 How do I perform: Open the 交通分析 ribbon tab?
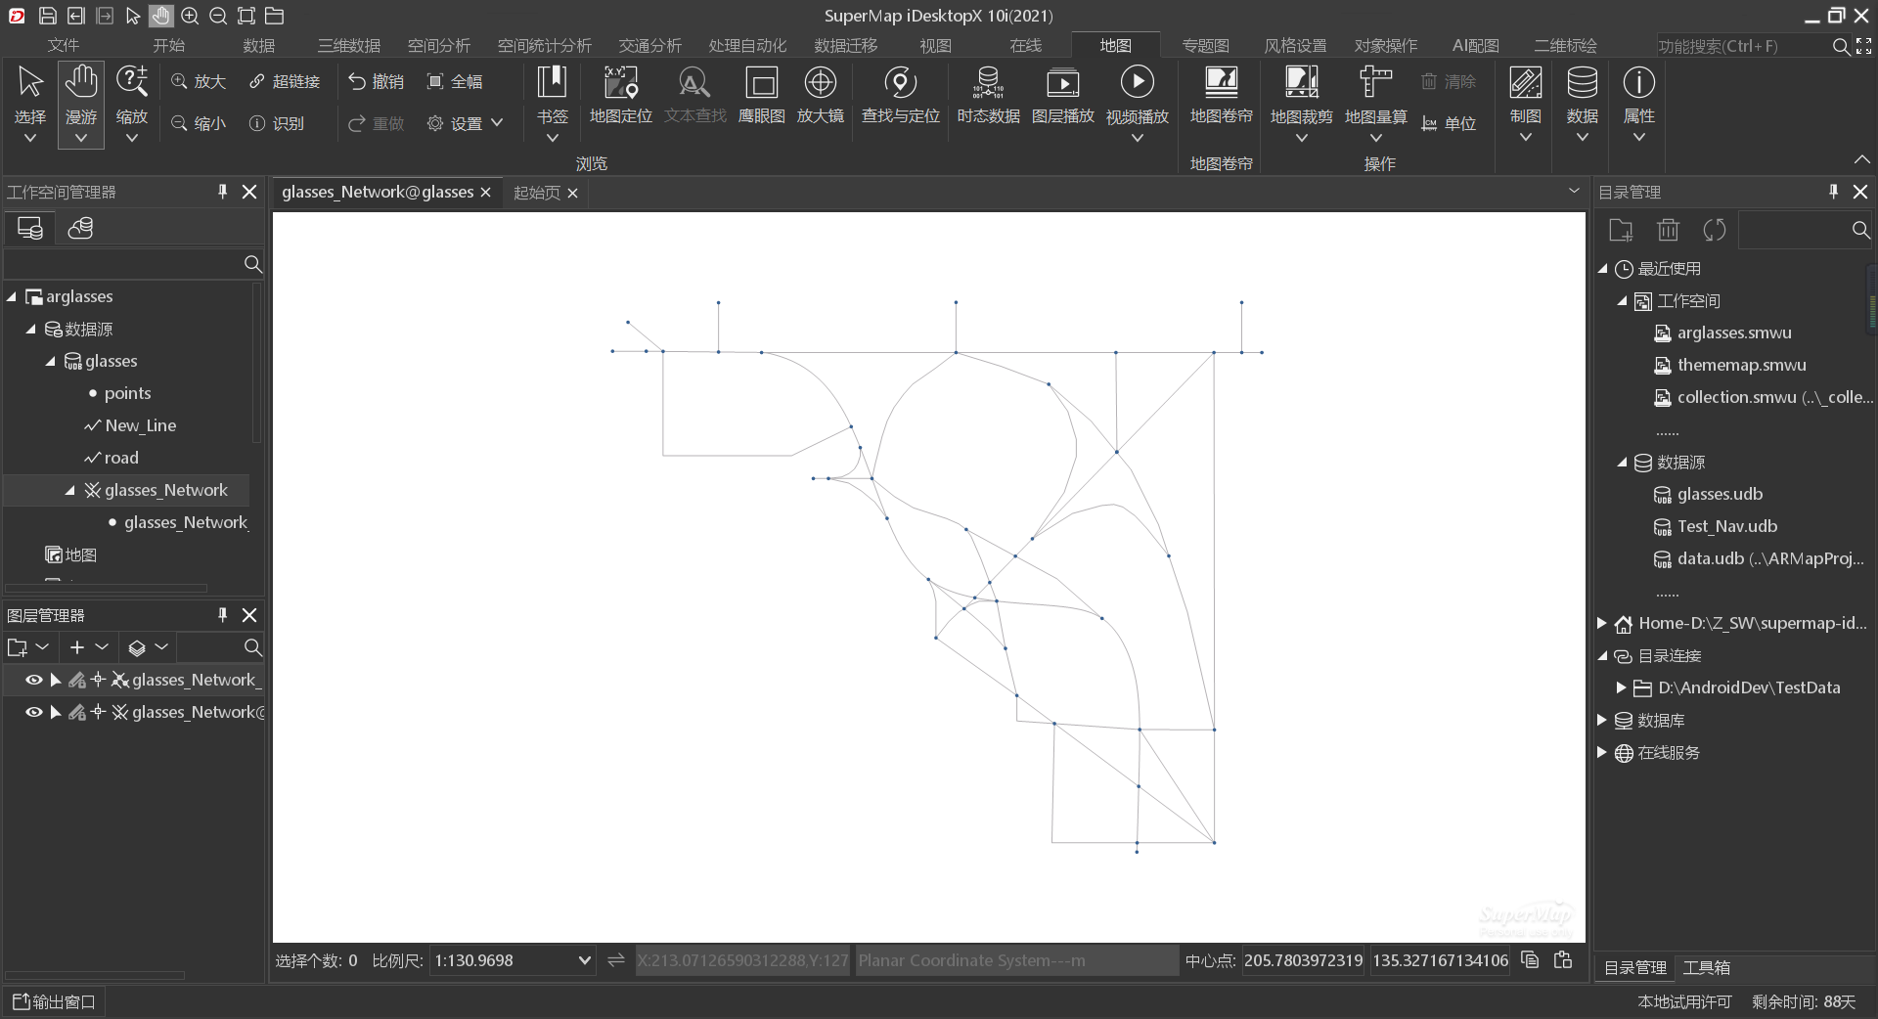pyautogui.click(x=649, y=46)
